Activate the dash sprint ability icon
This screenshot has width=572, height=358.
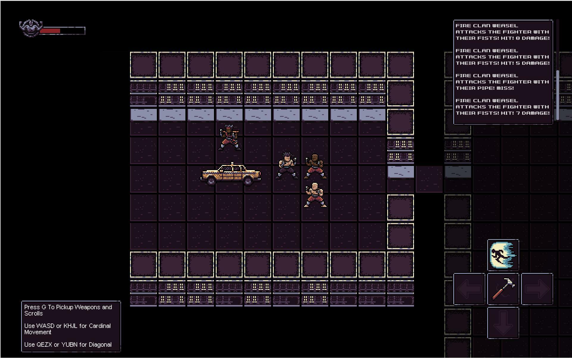pos(503,255)
